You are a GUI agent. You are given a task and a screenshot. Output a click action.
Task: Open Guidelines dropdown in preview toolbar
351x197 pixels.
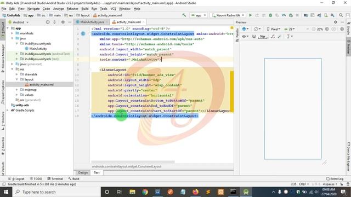[290, 37]
